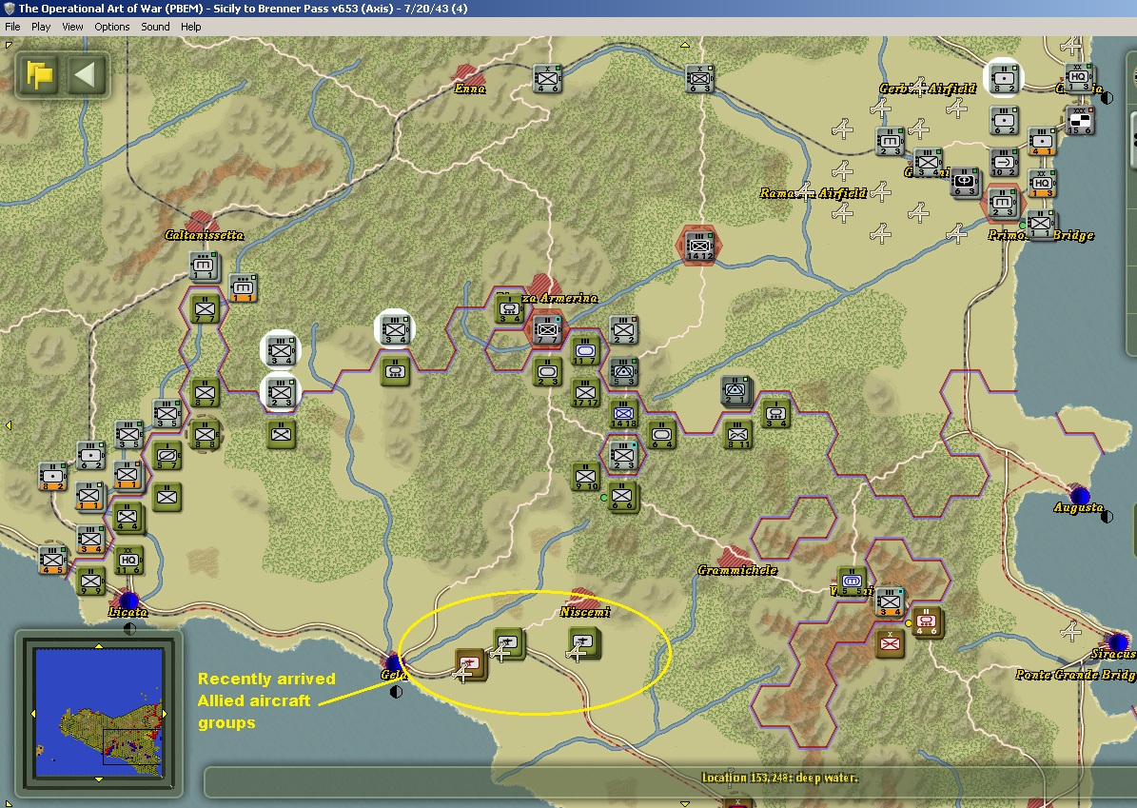Screen dimensions: 1137x808
Task: Select the red-symbol unit 4-6 in southeast hills
Action: 927,622
